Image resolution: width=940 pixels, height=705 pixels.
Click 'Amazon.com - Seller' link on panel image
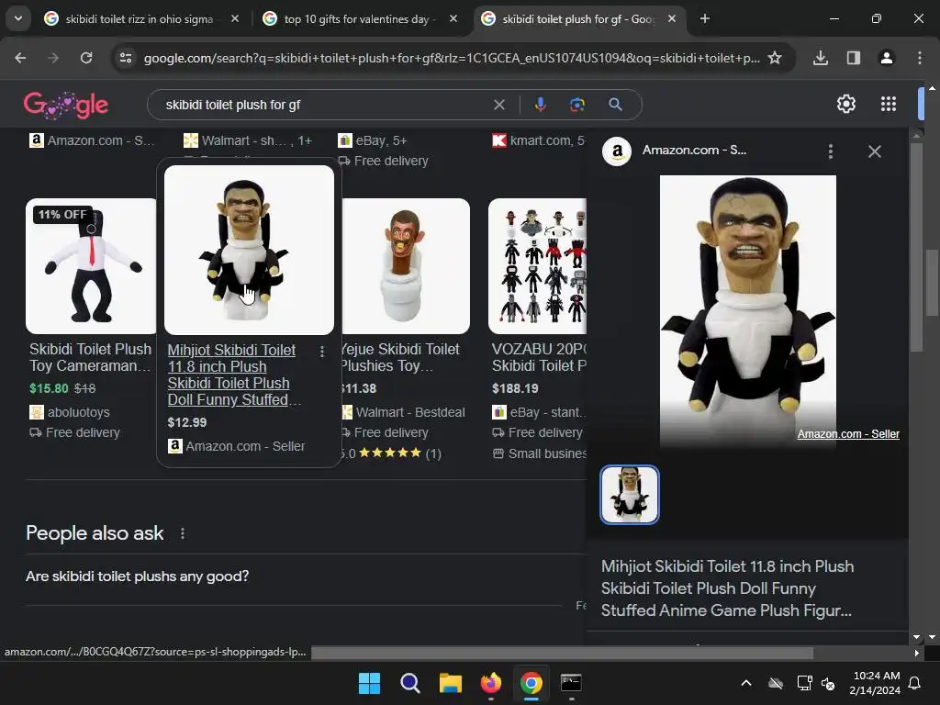848,434
